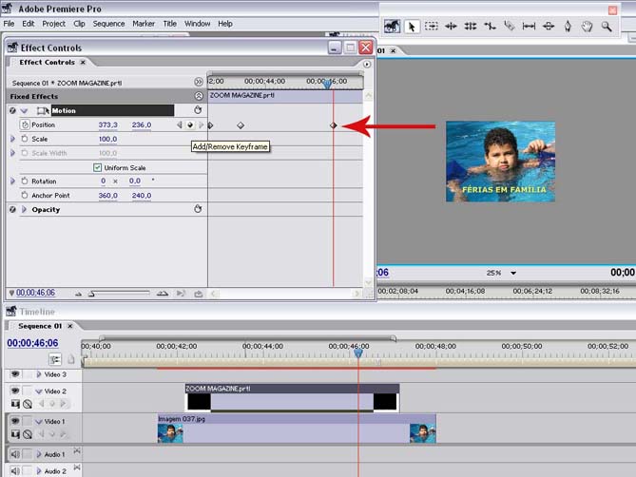Expand the Rotation property
This screenshot has width=636, height=477.
tap(13, 181)
